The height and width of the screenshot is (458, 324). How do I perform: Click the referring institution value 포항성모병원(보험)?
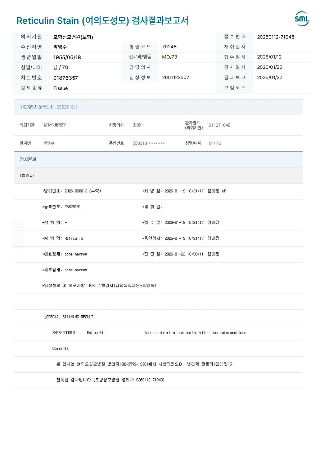coord(73,37)
